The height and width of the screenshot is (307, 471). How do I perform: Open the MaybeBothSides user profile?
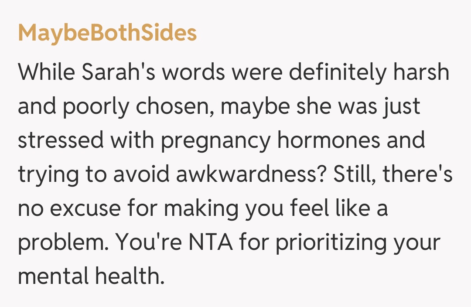click(x=107, y=33)
